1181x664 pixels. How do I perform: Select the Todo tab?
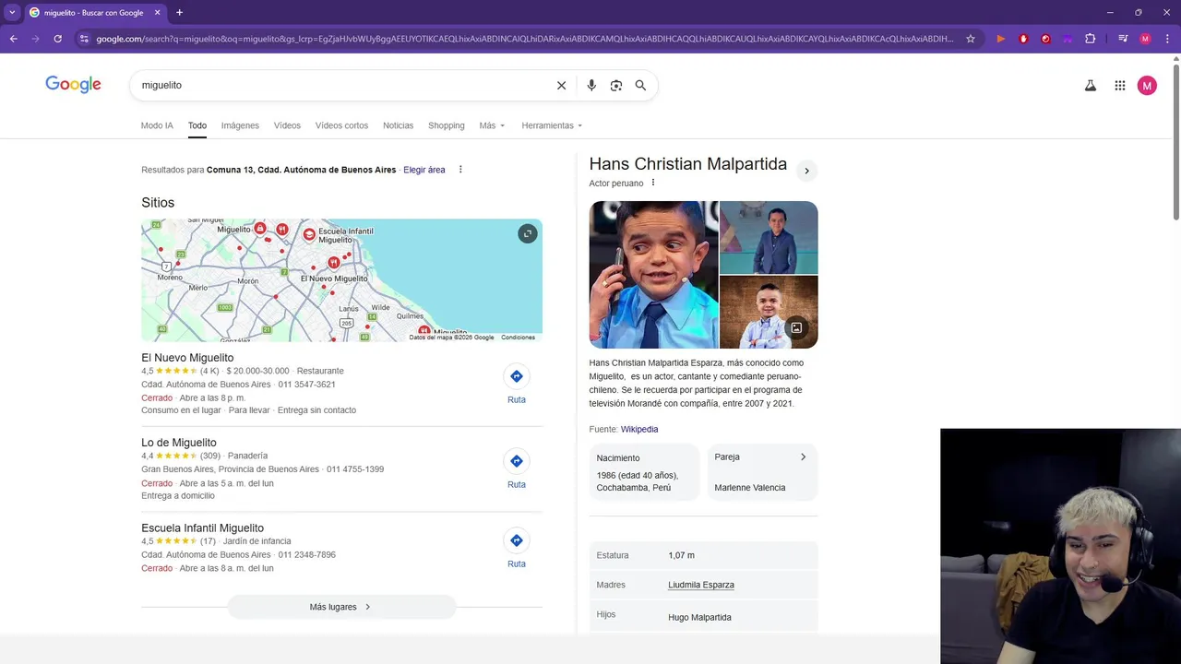[197, 125]
